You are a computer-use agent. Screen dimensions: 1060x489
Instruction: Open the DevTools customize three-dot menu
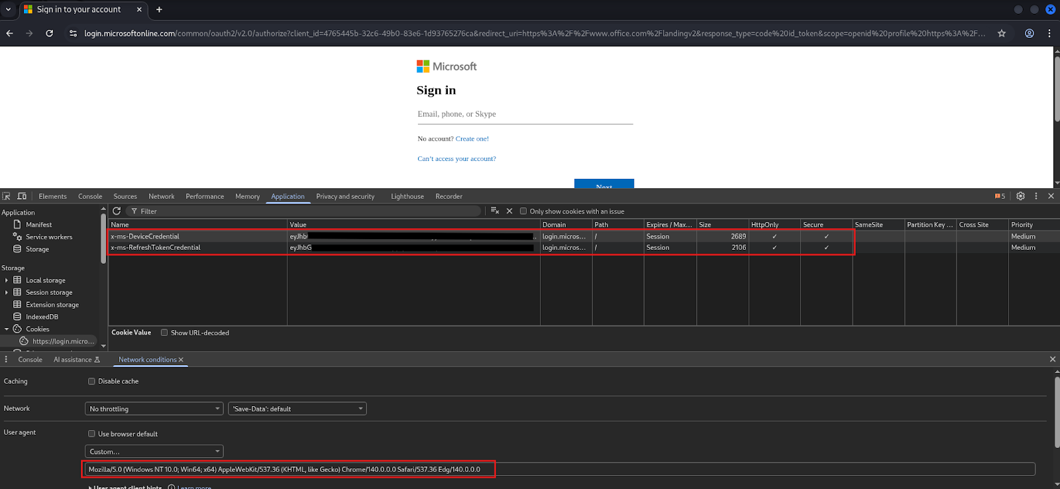1036,196
